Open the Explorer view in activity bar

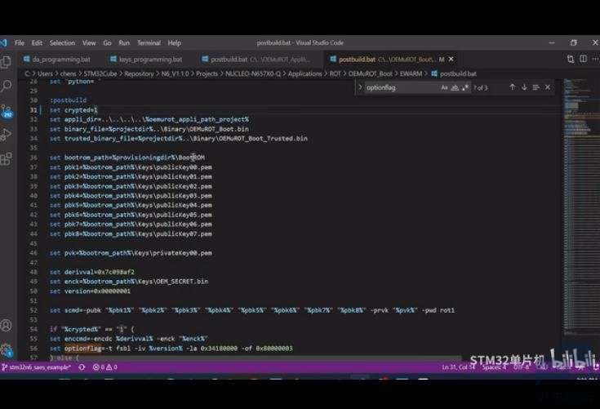tap(7, 62)
